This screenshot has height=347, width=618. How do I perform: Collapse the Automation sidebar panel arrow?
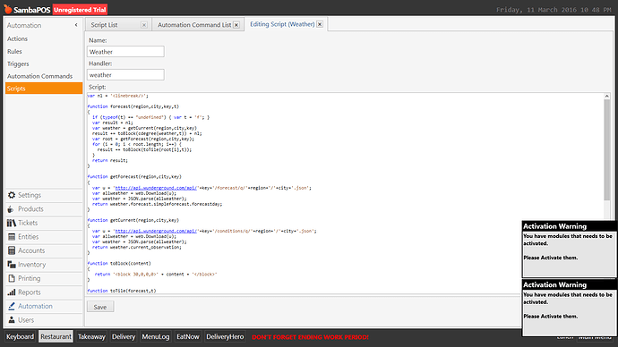[76, 25]
